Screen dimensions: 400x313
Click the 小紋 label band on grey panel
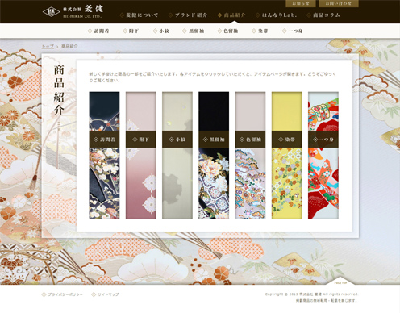[177, 140]
